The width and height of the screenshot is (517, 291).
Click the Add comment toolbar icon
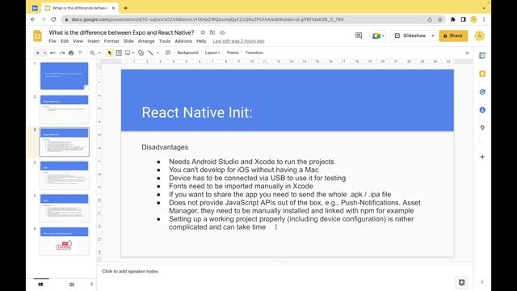168,53
